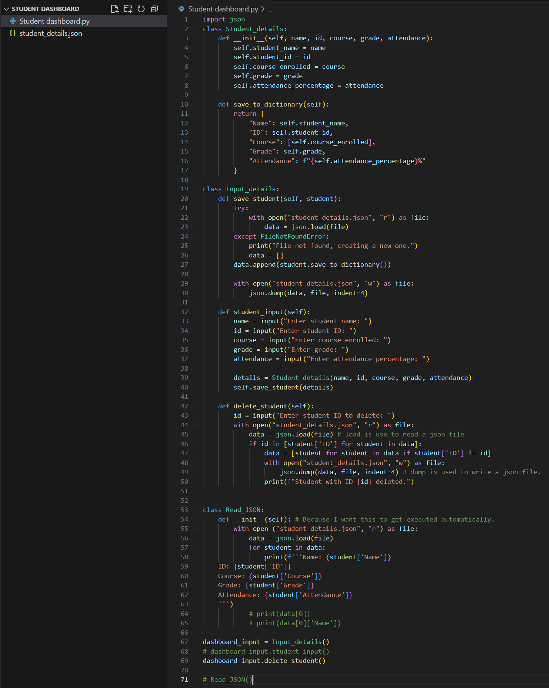Fold the student_input method at line 32
549x688 pixels.
coord(196,312)
